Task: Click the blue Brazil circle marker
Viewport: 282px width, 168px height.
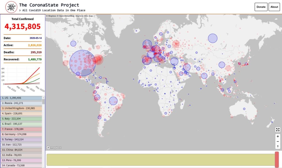Action: pos(113,101)
